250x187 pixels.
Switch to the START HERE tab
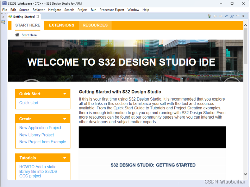click(28, 25)
